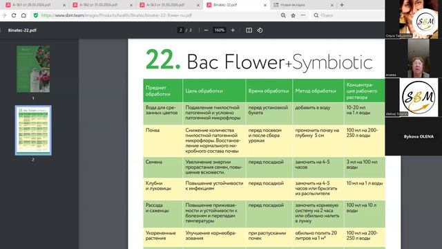The height and width of the screenshot is (249, 442).
Task: Click the forward navigation arrow
Action: tap(4, 15)
